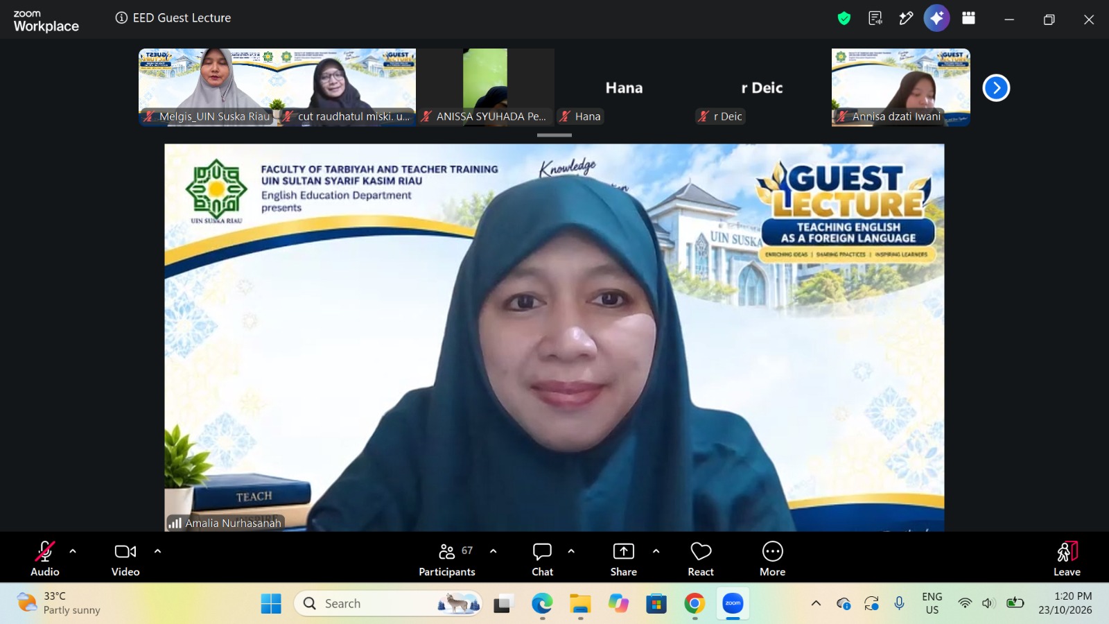Open the React heart menu
This screenshot has height=624, width=1109.
point(701,559)
